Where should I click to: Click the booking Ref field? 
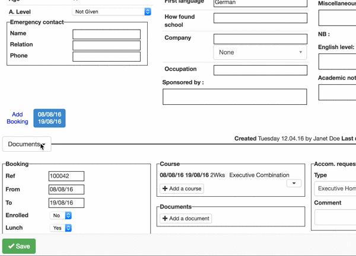pos(66,176)
